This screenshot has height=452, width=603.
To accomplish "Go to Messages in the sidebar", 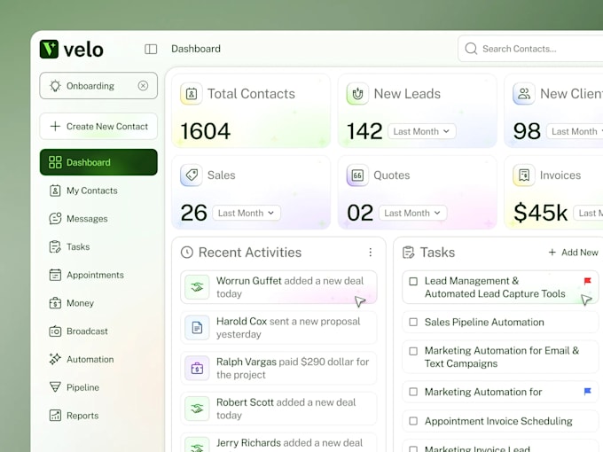I will [98, 218].
